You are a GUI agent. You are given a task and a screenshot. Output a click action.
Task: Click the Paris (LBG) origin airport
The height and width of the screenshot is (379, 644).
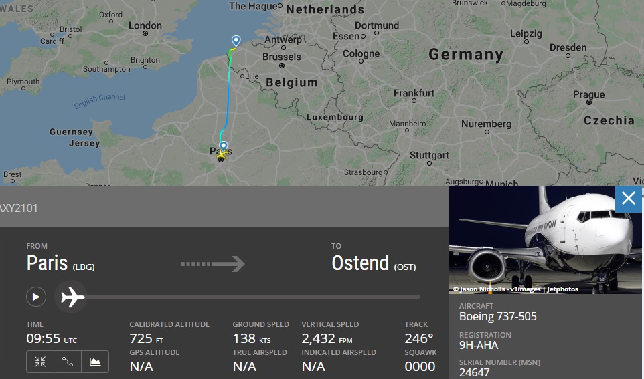point(60,263)
